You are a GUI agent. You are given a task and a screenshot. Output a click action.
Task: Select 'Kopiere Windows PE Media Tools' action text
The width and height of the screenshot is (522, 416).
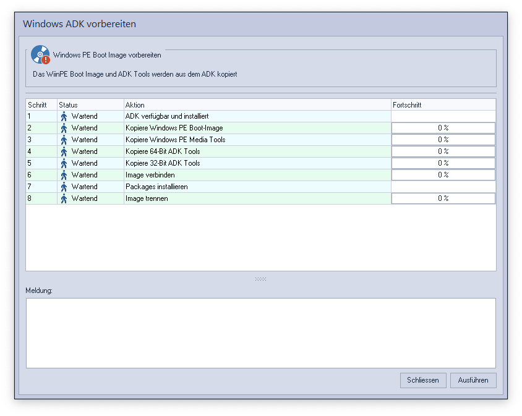point(176,140)
